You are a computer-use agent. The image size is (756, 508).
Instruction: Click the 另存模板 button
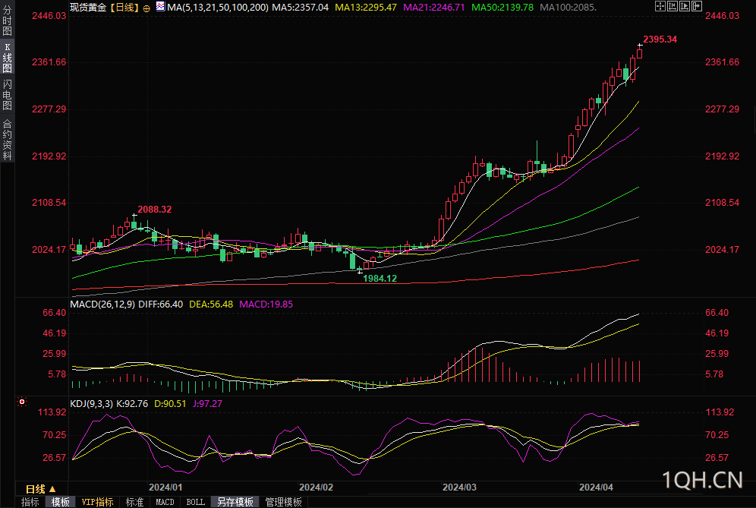tap(235, 502)
